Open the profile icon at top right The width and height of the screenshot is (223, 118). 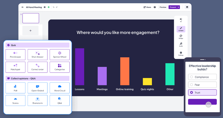coord(187,7)
